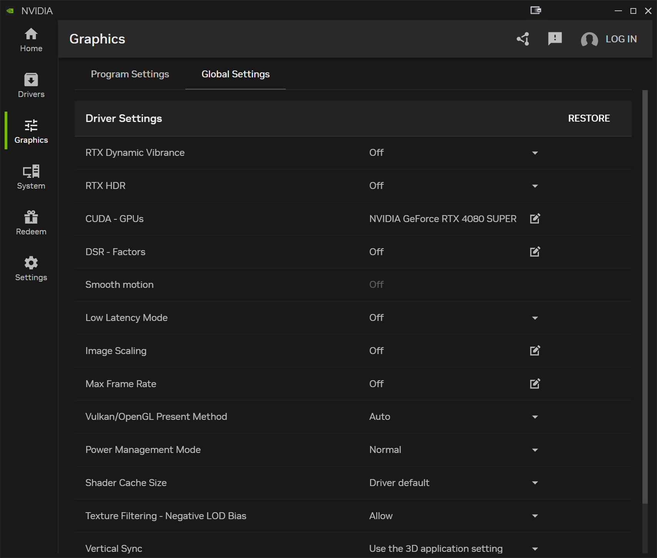Click the overlay icon in title bar

(536, 10)
